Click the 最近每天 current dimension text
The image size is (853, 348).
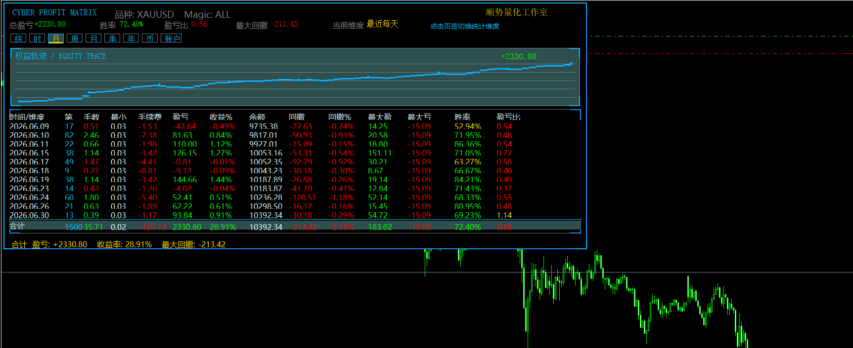point(382,24)
